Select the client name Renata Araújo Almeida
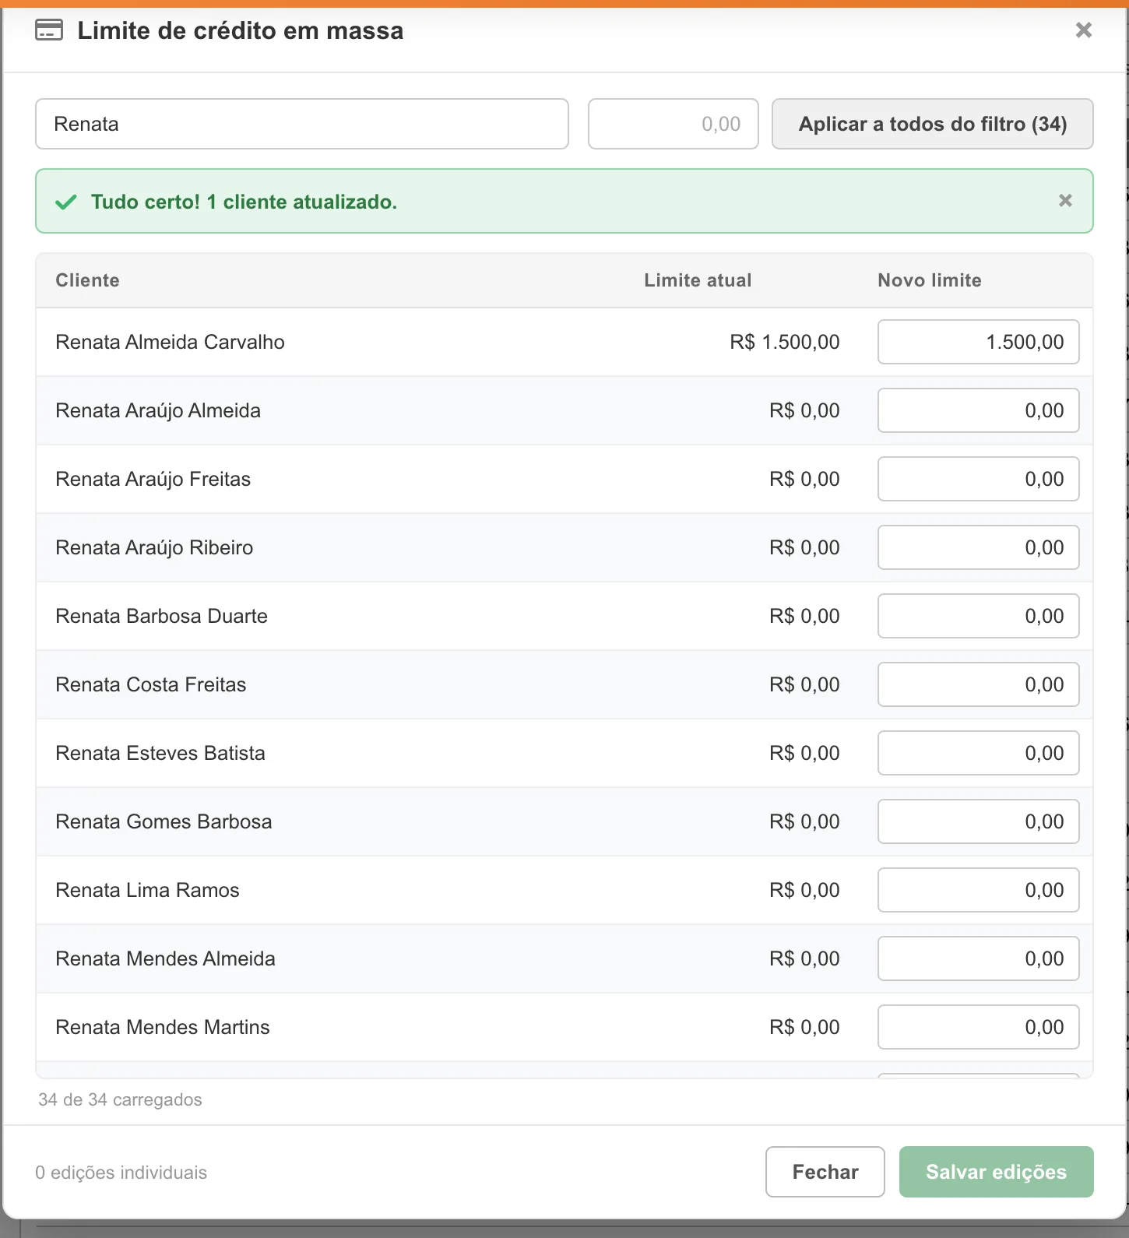1129x1238 pixels. tap(158, 410)
